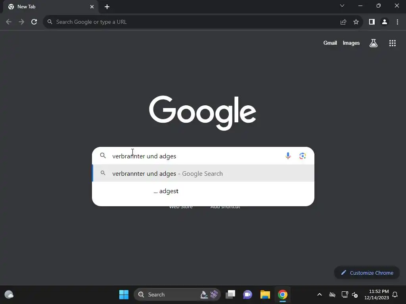
Task: Click the Chrome taskbar icon
Action: tap(283, 294)
